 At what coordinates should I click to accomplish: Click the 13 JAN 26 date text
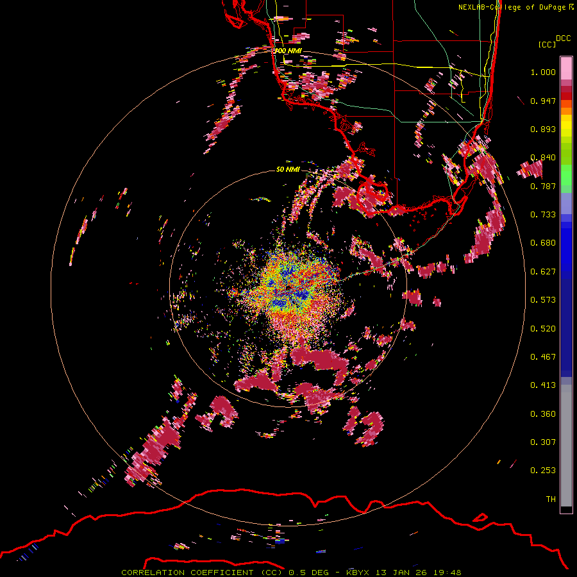401,573
